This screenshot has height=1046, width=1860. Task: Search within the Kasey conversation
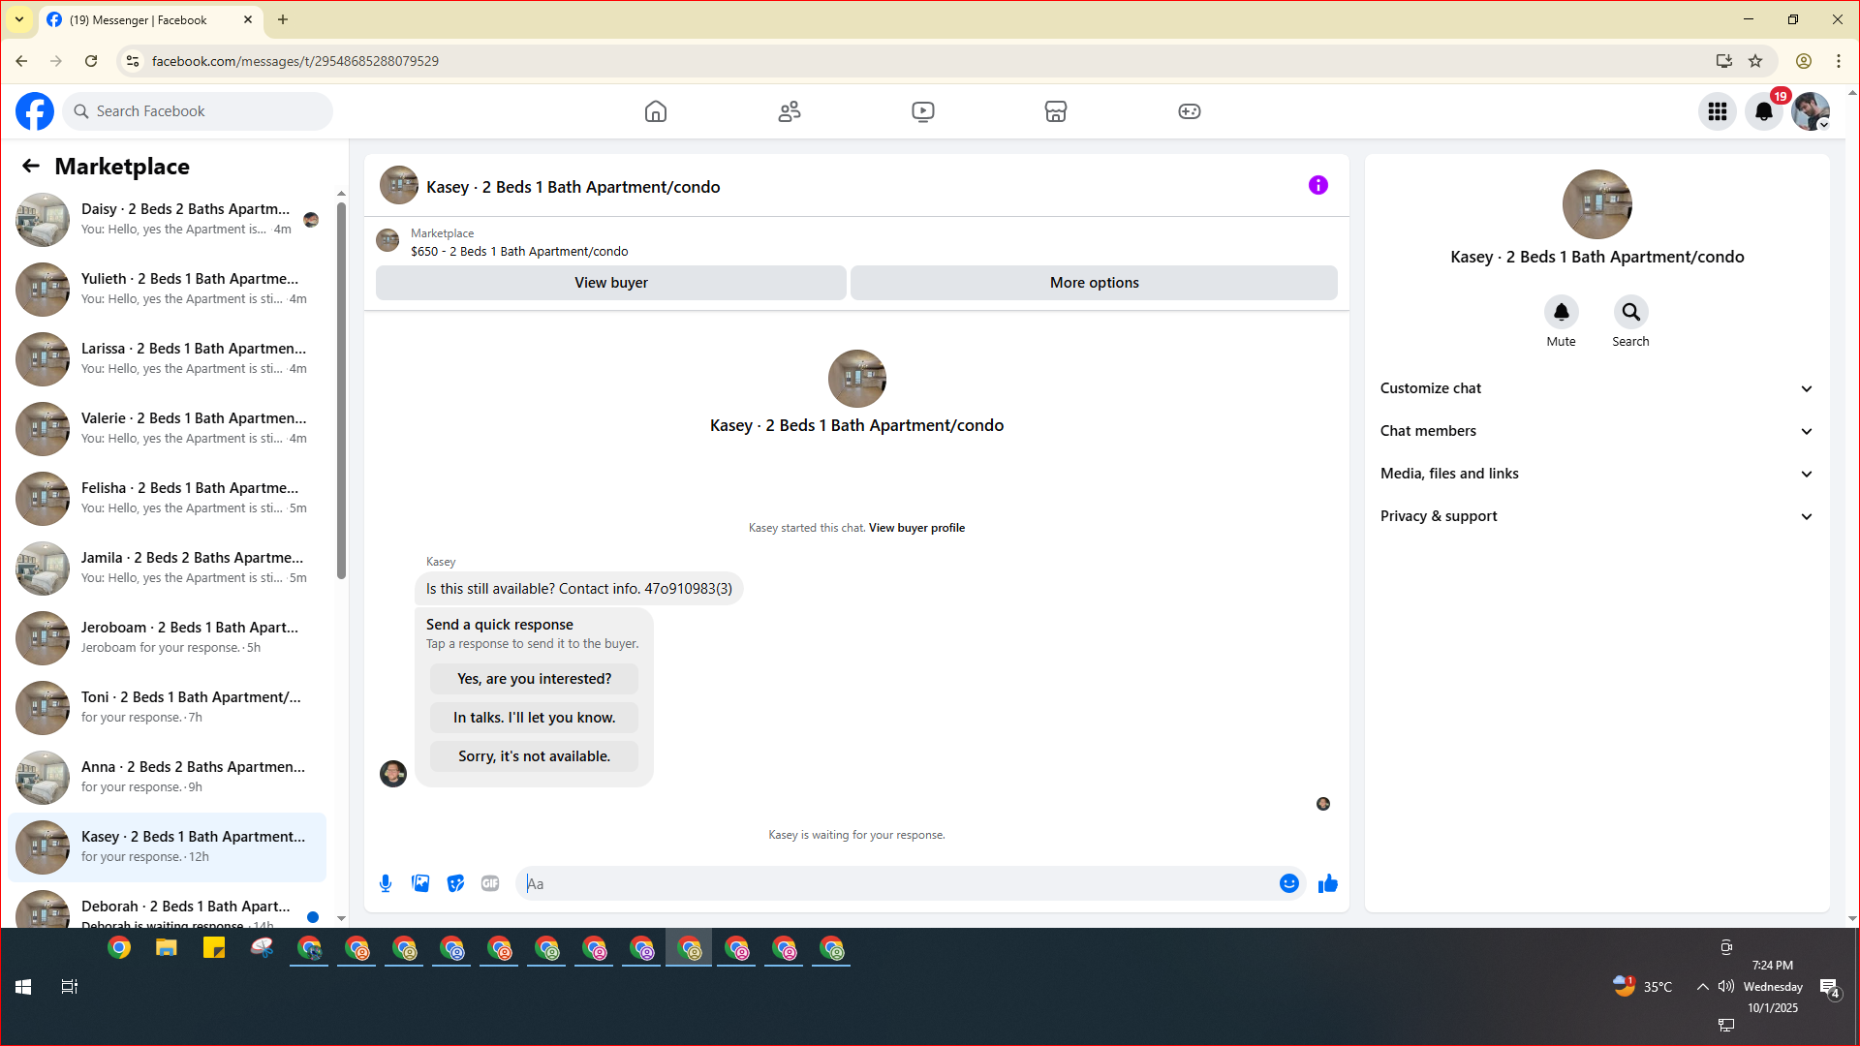click(1631, 312)
